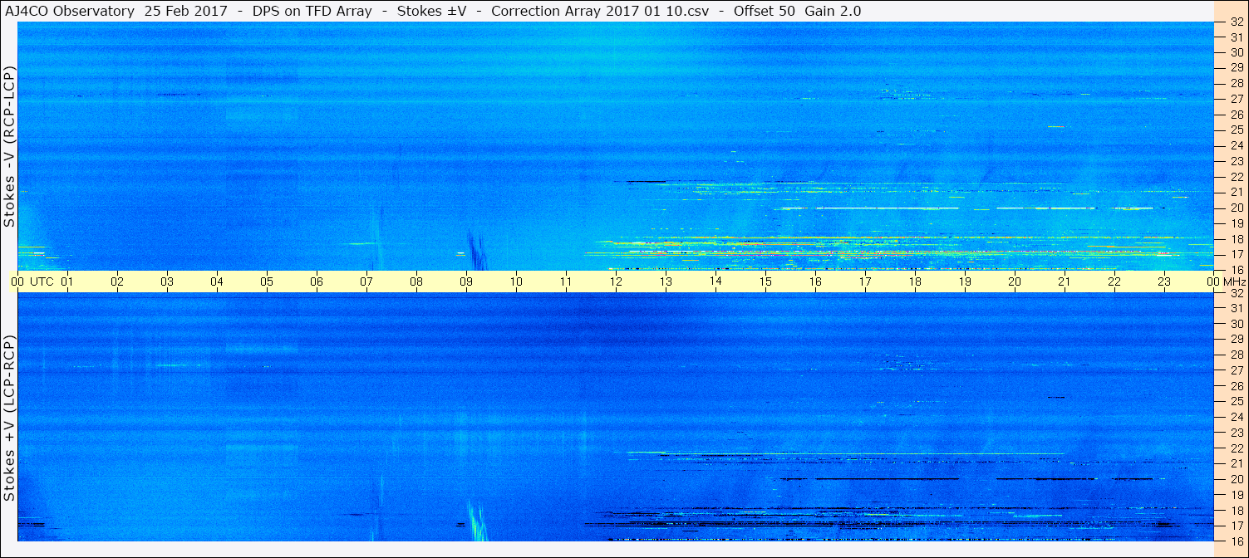This screenshot has height=558, width=1249.
Task: Click the 03 hour tick label
Action: click(167, 281)
